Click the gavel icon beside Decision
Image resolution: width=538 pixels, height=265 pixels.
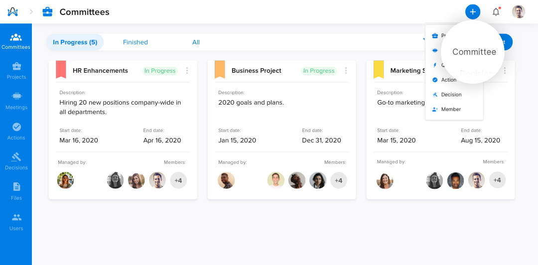tap(435, 95)
